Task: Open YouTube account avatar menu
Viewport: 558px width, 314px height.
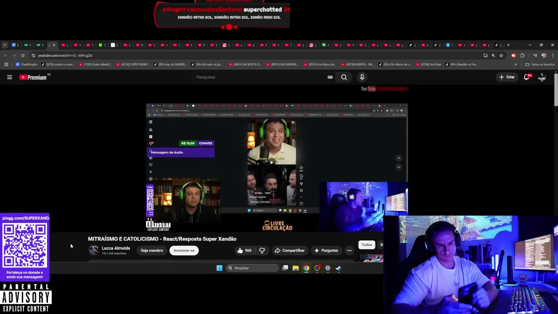Action: pos(542,77)
